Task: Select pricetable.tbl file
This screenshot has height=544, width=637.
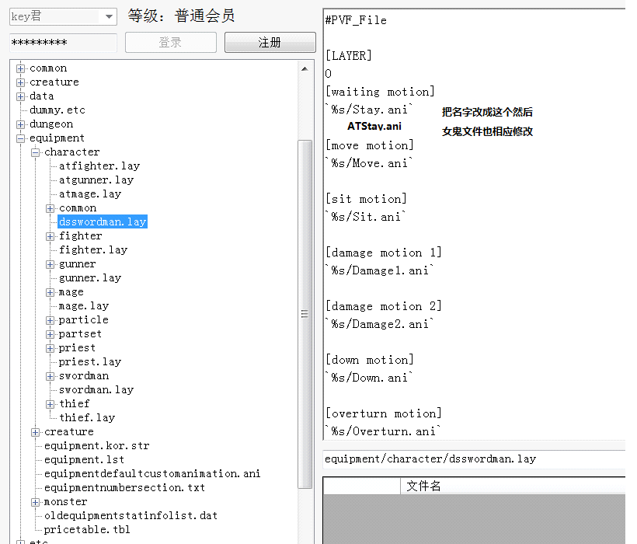Action: click(x=87, y=530)
